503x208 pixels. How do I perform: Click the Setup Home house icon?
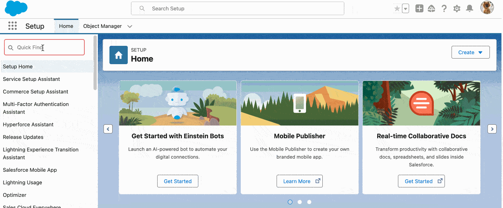(119, 55)
